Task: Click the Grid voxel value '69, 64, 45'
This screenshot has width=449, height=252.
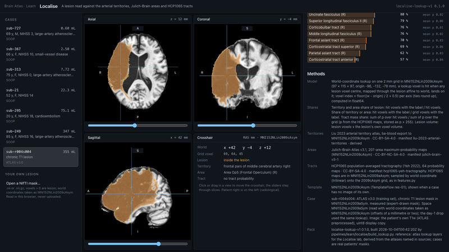Action: coord(233,153)
